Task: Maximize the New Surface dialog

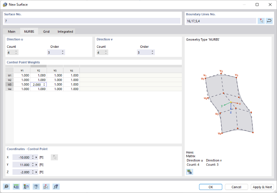Action: 257,5
